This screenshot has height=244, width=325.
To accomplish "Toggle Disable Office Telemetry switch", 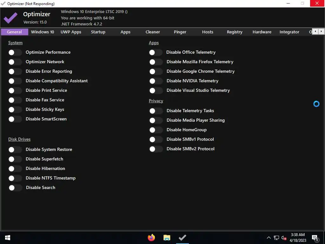I will (x=156, y=52).
